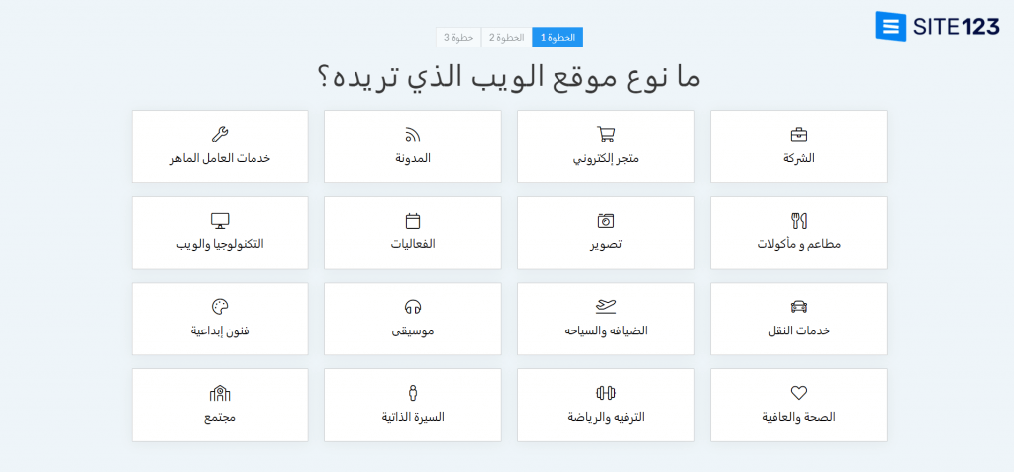Click the RSS blog icon
Image resolution: width=1014 pixels, height=472 pixels.
coord(413,134)
